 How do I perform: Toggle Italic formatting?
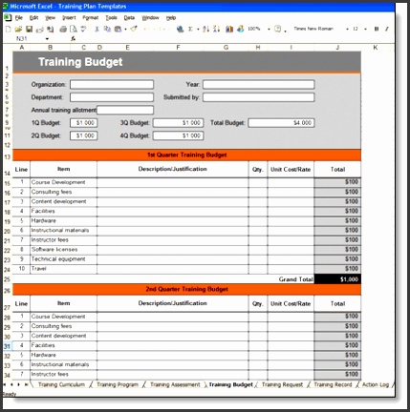tap(387, 29)
